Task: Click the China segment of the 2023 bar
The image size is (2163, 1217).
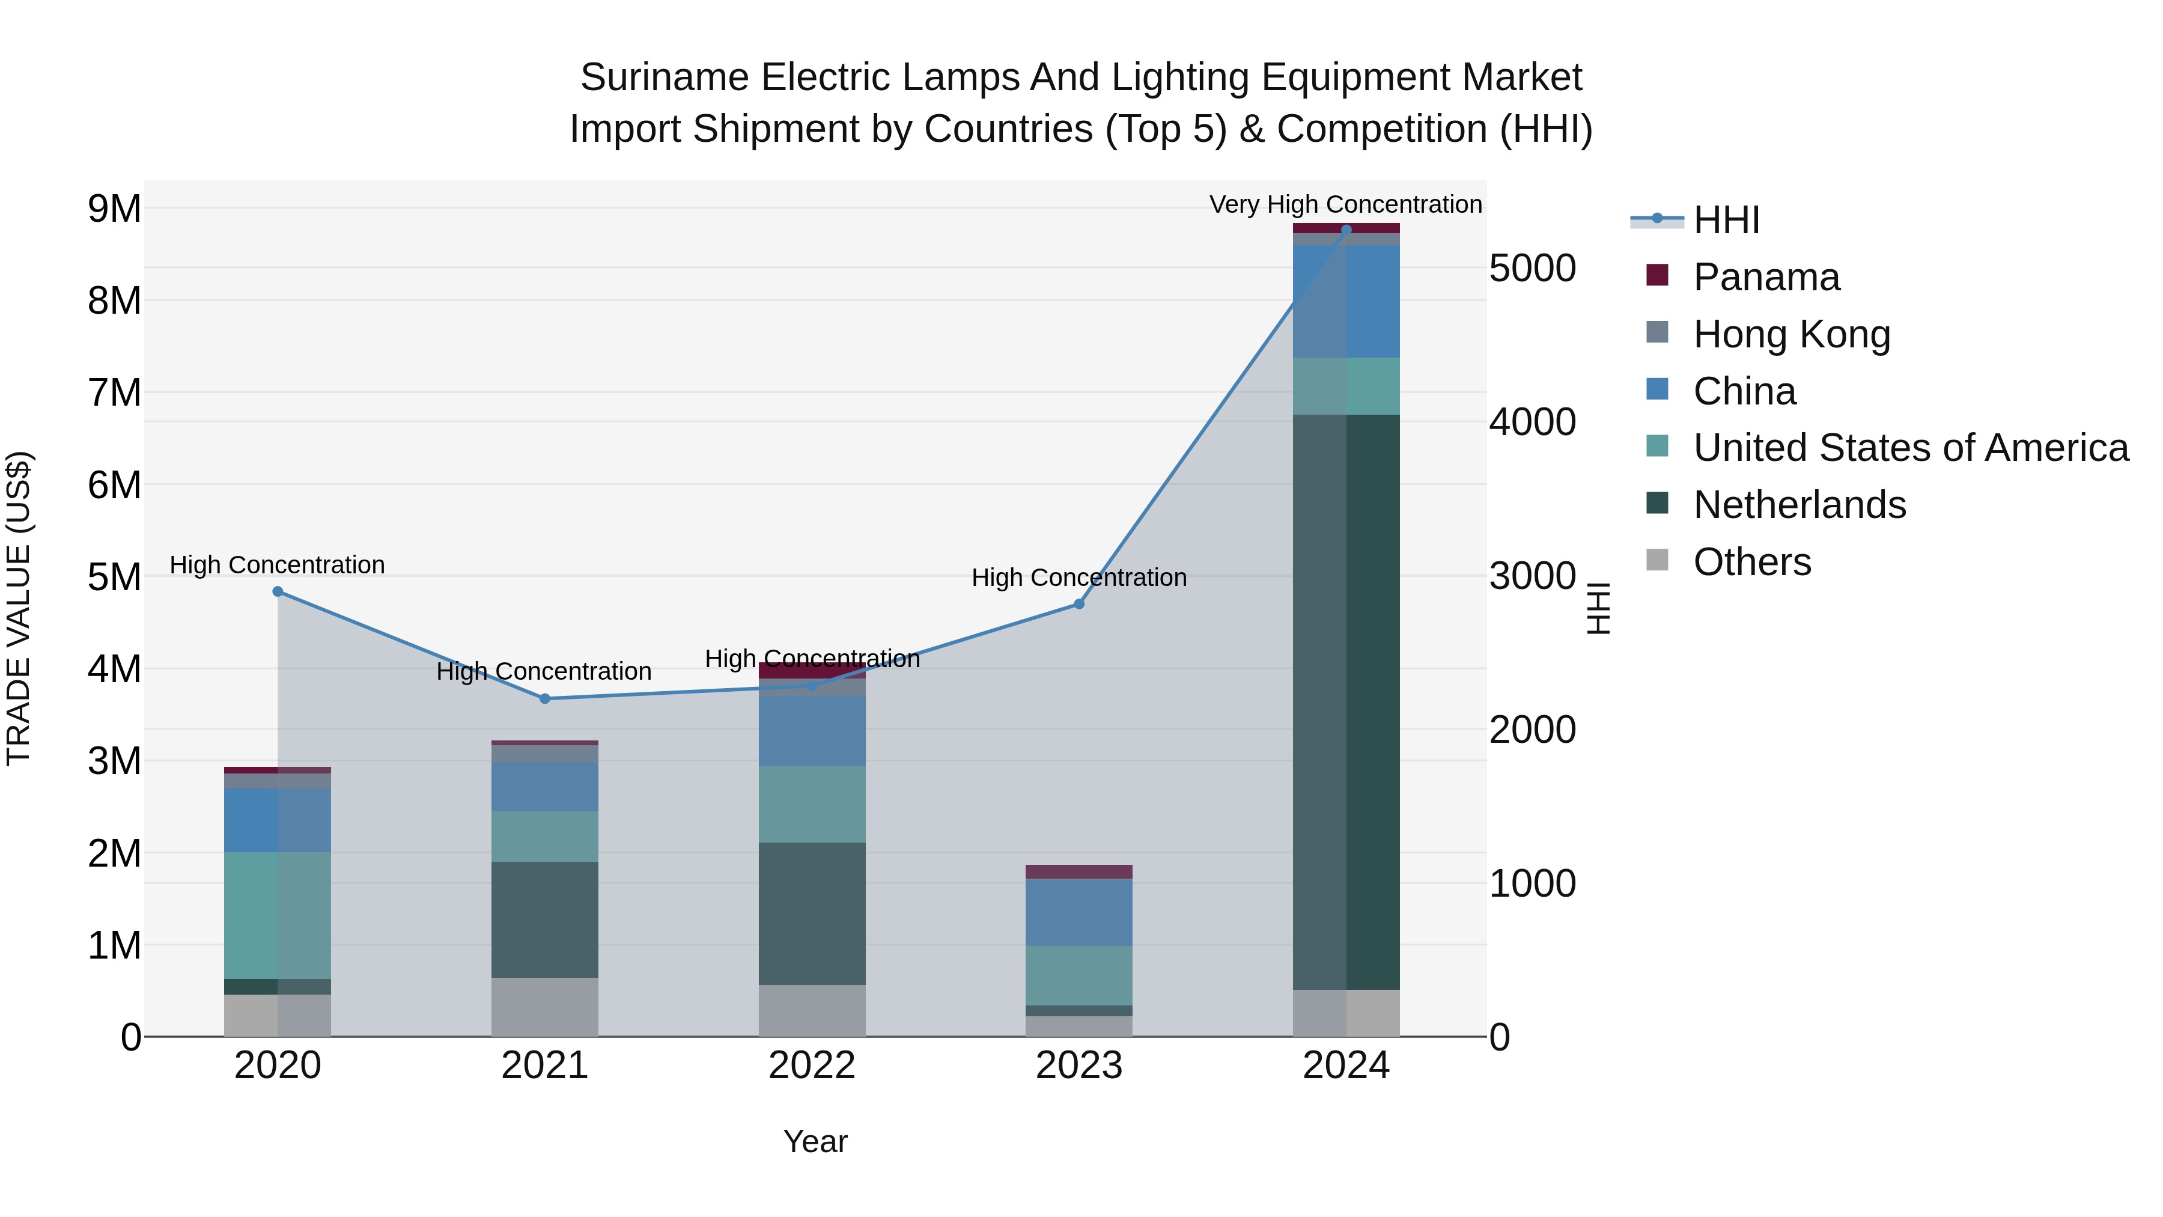Action: pos(1079,912)
